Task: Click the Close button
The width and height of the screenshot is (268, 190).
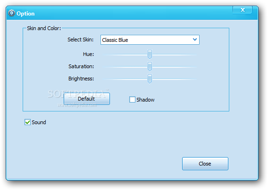Action: click(x=205, y=164)
